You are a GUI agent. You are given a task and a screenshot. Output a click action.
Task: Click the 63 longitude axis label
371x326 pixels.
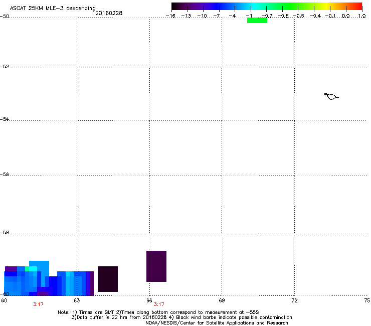[77, 300]
